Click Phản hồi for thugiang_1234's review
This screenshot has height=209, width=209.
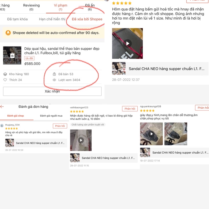(60, 126)
